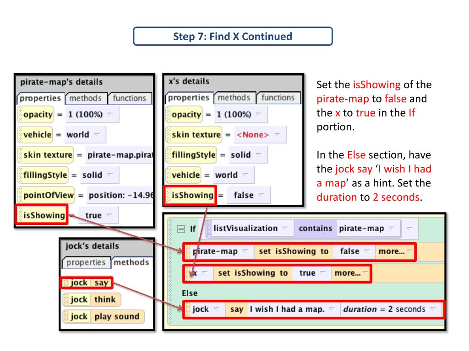Open x's functions tab
This screenshot has height=351, width=469.
coord(278,98)
